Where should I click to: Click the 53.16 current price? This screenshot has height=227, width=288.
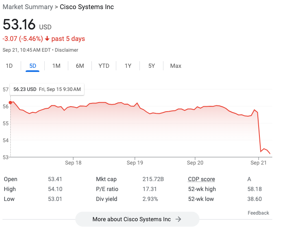[x=19, y=24]
